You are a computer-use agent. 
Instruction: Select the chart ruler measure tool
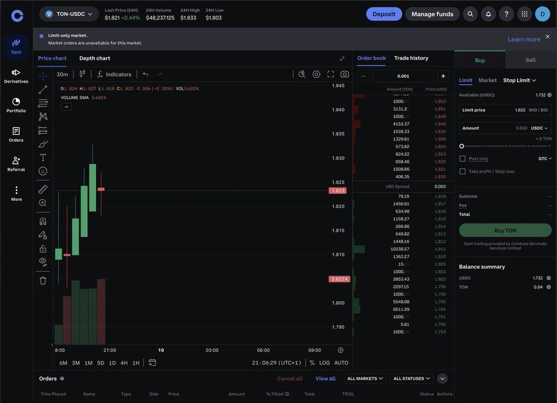click(x=43, y=190)
